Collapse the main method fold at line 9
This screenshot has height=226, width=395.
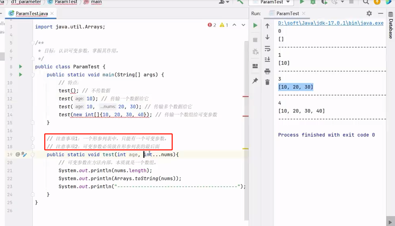click(33, 75)
